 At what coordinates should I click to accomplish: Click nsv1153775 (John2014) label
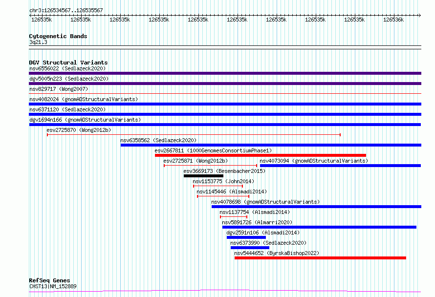(223, 181)
